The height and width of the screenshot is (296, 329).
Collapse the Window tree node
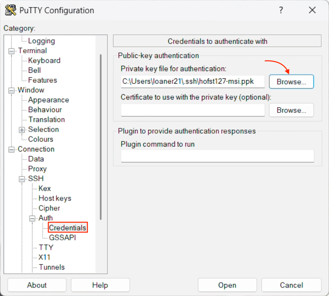[12, 90]
